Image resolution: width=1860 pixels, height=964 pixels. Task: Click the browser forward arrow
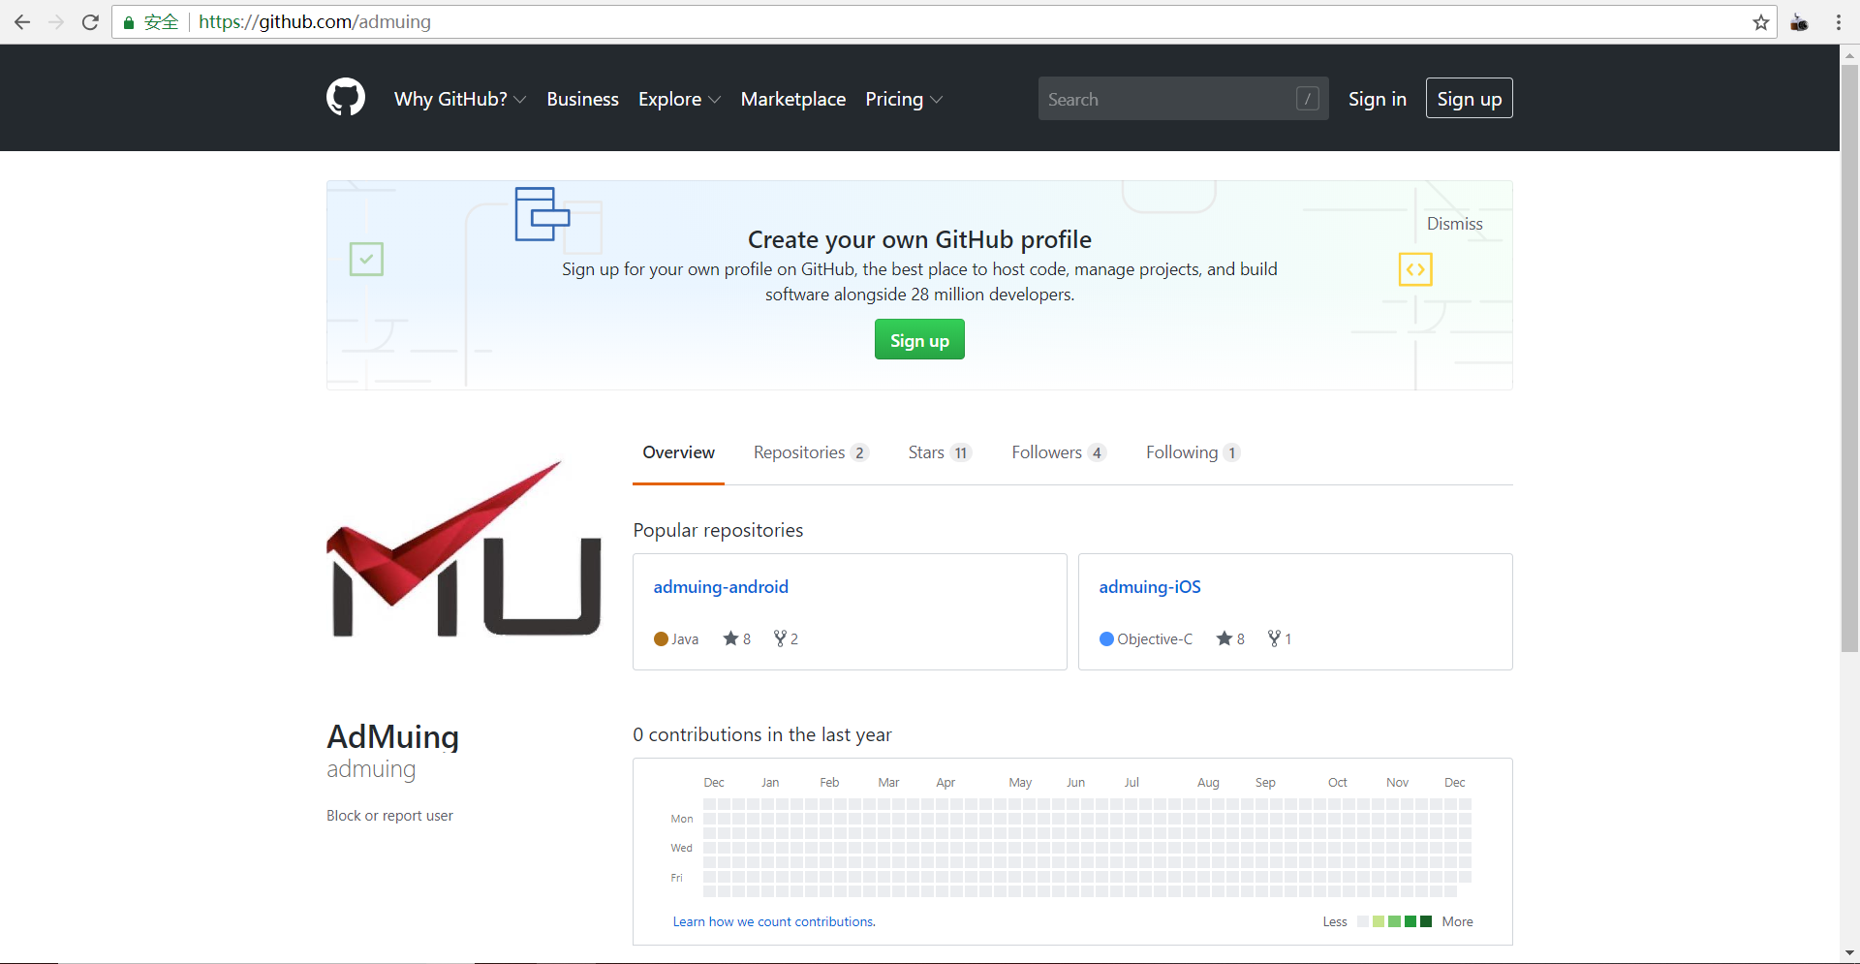(x=56, y=22)
